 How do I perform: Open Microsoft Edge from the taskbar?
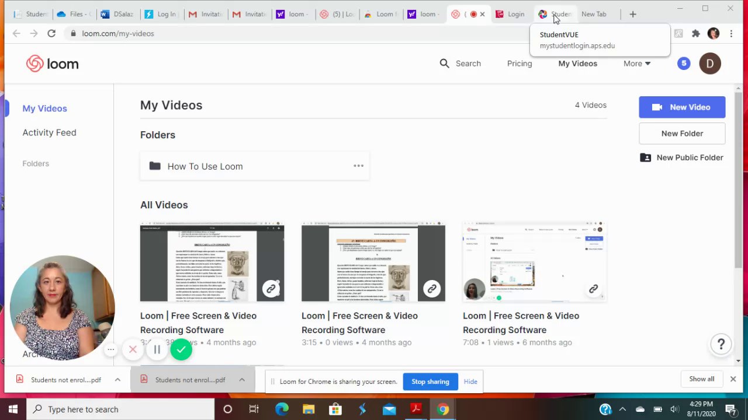282,409
